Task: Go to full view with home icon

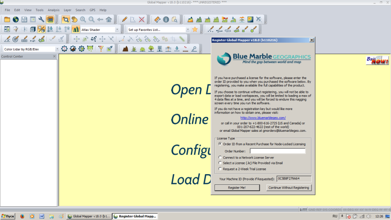Action: (109, 19)
